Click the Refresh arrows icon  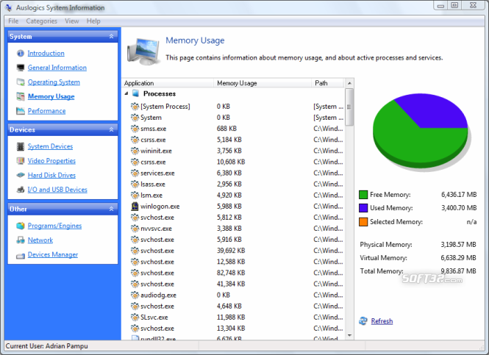click(363, 320)
